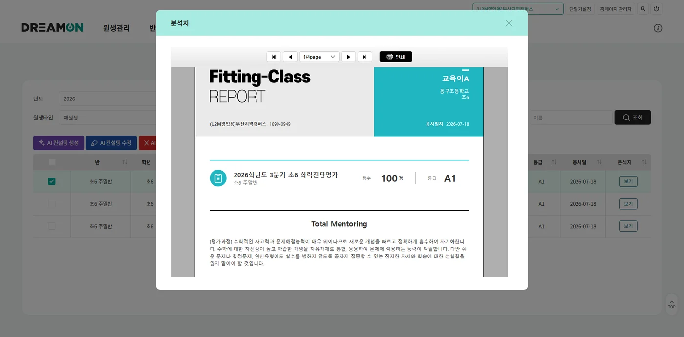
Task: Click the 인쇄 print button
Action: (396, 57)
